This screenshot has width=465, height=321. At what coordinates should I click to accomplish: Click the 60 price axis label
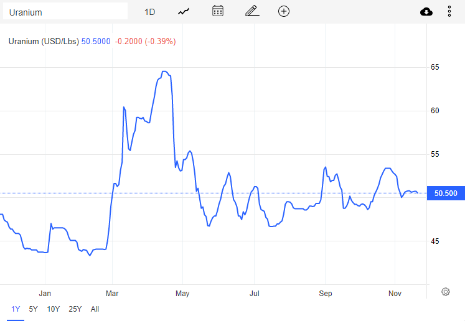(434, 111)
